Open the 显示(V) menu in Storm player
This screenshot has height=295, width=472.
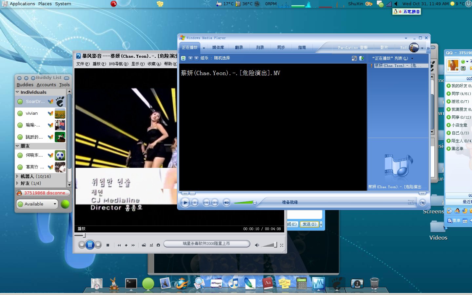point(138,64)
